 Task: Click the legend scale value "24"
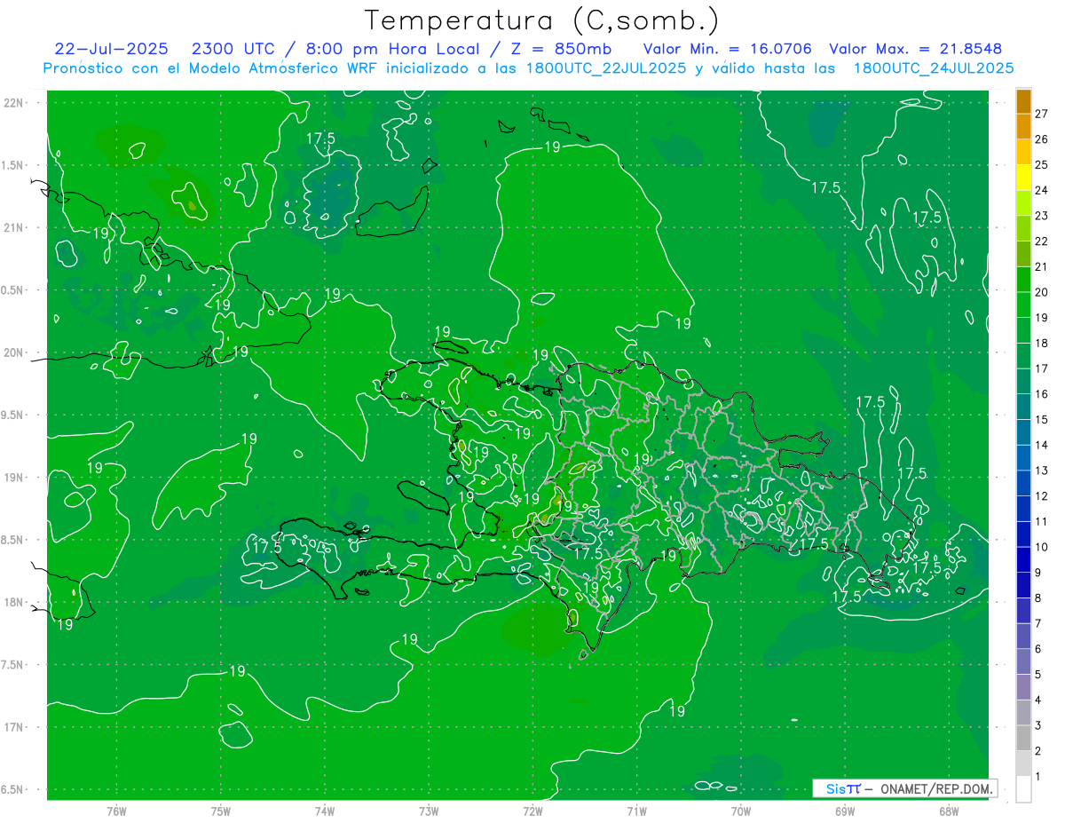(x=1042, y=190)
